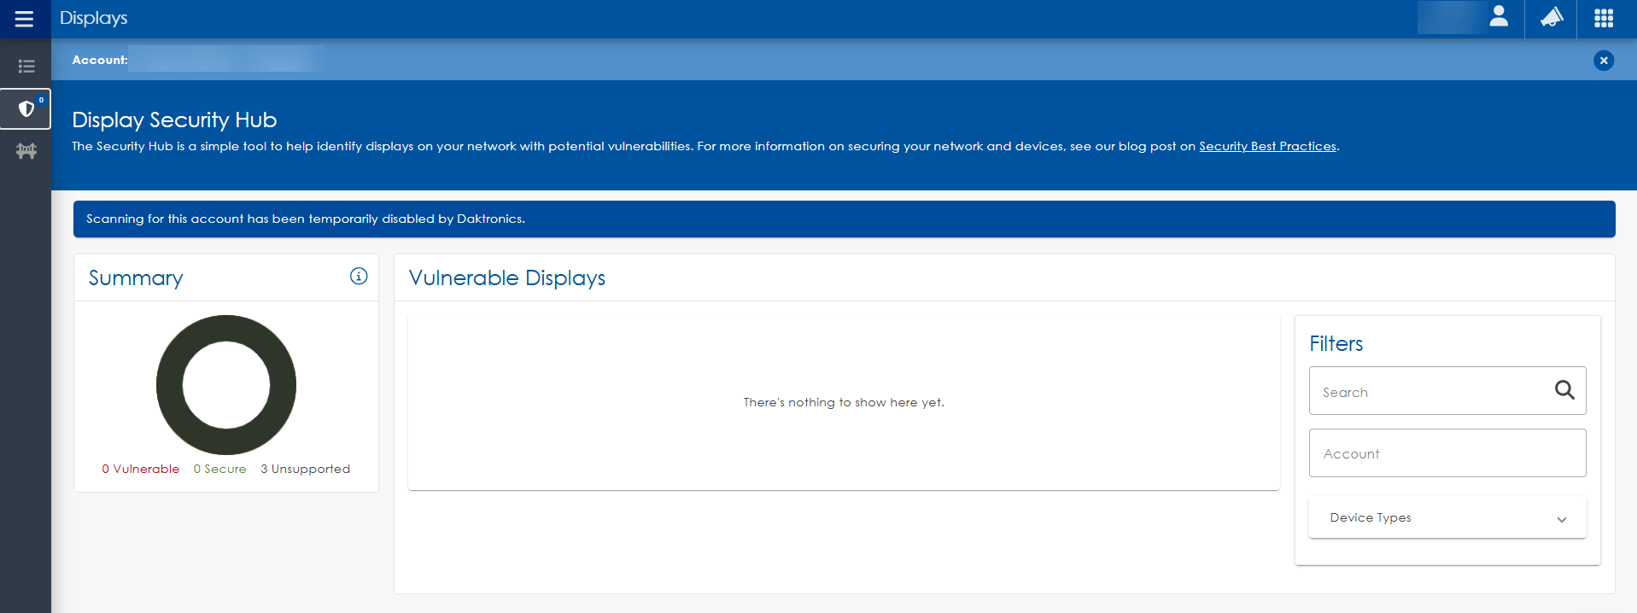Follow the Security Best Practices link
Screen dimensions: 1637x613
pos(1267,146)
